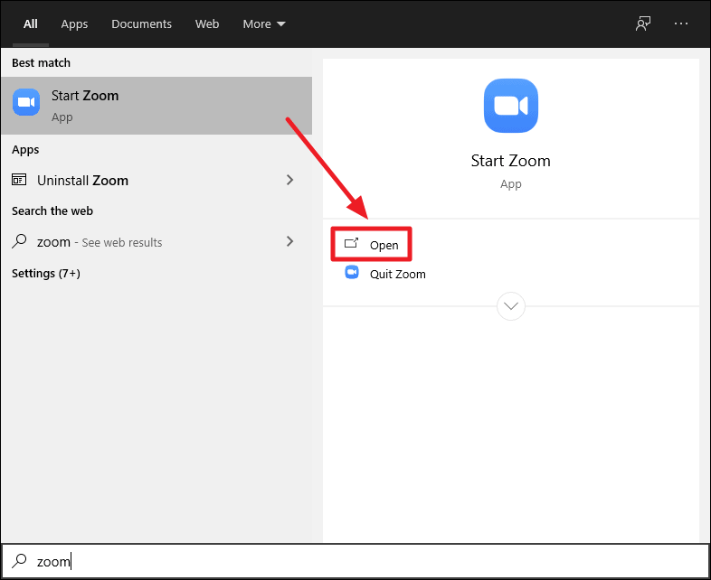Viewport: 711px width, 580px height.
Task: Click the Open launch icon
Action: [x=351, y=244]
